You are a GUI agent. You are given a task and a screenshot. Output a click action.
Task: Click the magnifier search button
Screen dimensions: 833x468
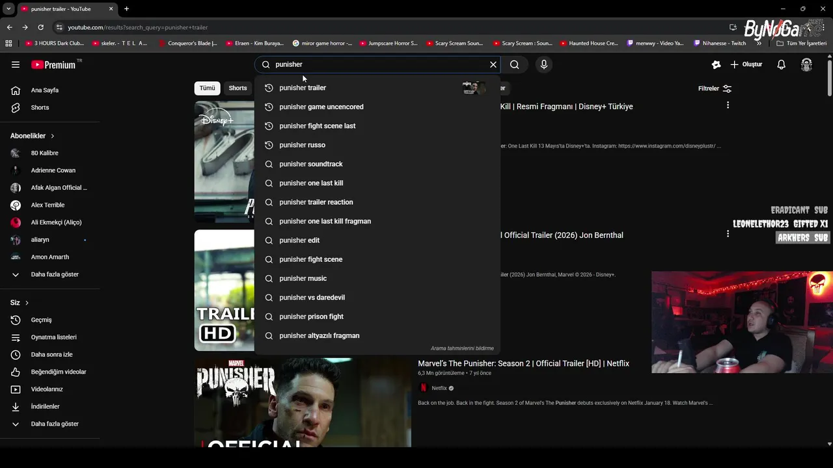(x=515, y=64)
